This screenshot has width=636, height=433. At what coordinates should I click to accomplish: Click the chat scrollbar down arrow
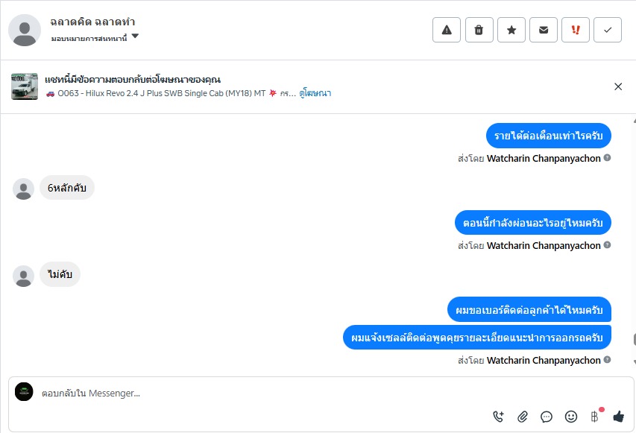pos(634,361)
